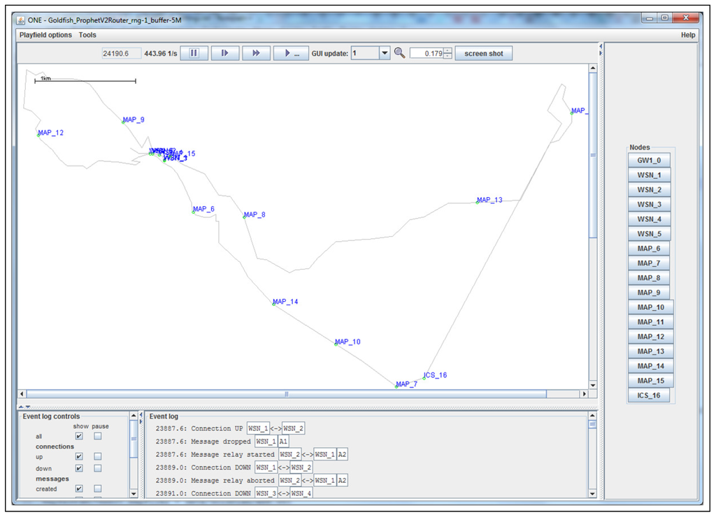
Task: Toggle show checkbox for all events
Action: click(x=79, y=436)
